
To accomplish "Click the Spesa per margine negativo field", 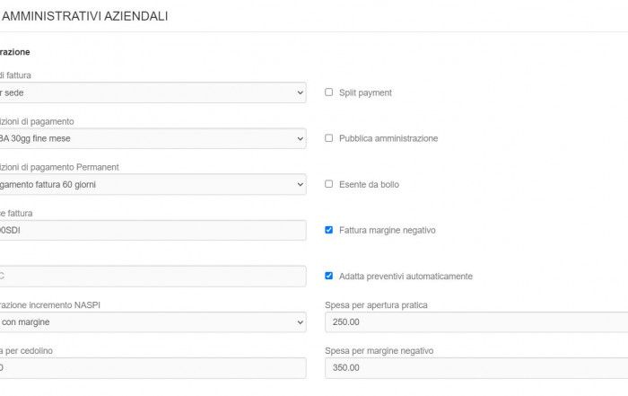I will [476, 367].
